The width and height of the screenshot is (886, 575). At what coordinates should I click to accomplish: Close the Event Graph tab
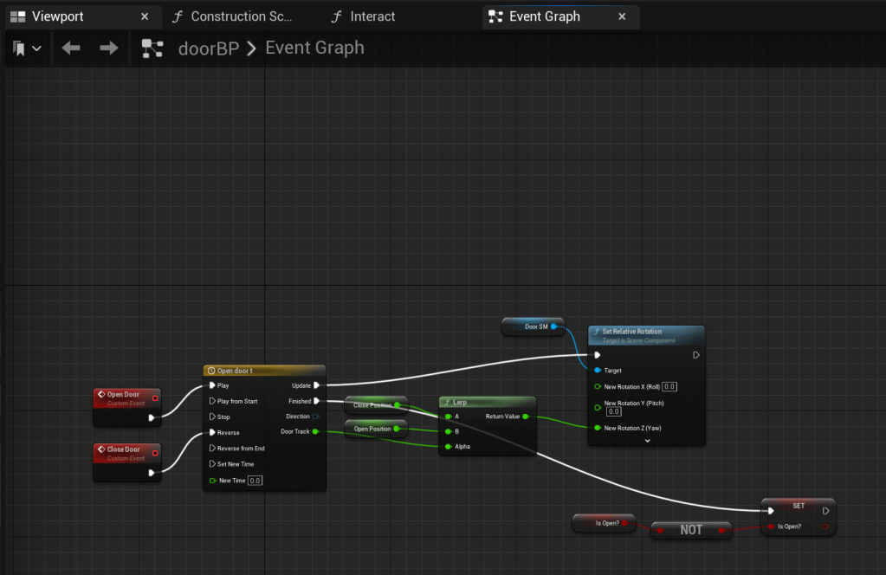click(621, 16)
